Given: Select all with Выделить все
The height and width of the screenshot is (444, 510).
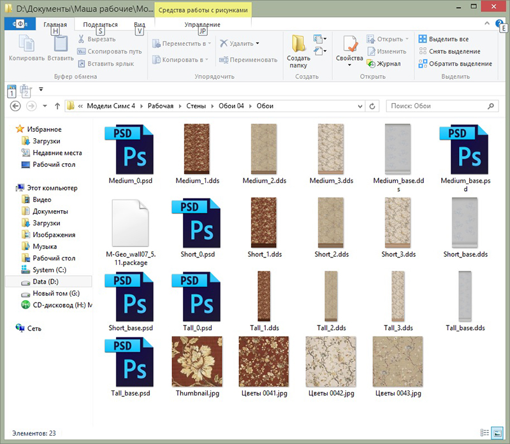Looking at the screenshot, I should [444, 39].
